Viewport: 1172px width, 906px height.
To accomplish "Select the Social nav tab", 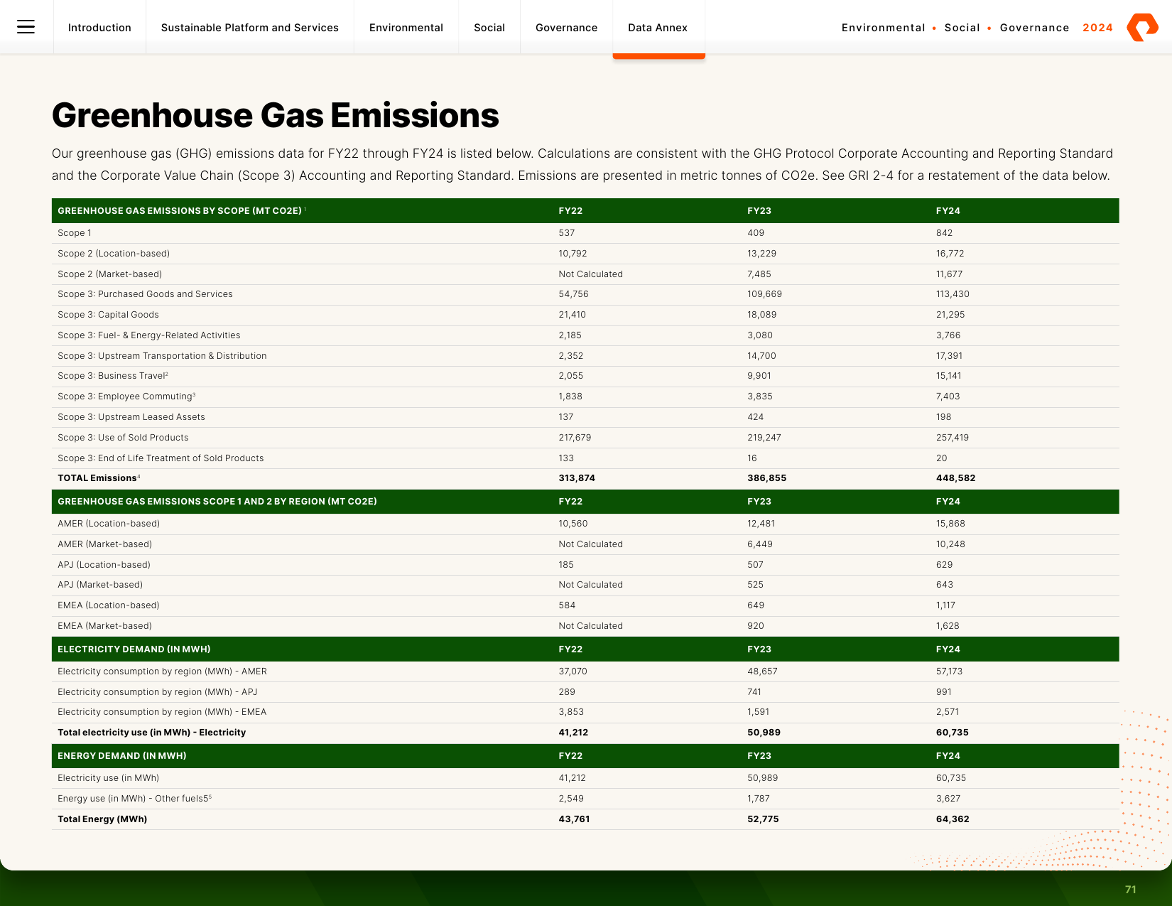I will (489, 28).
